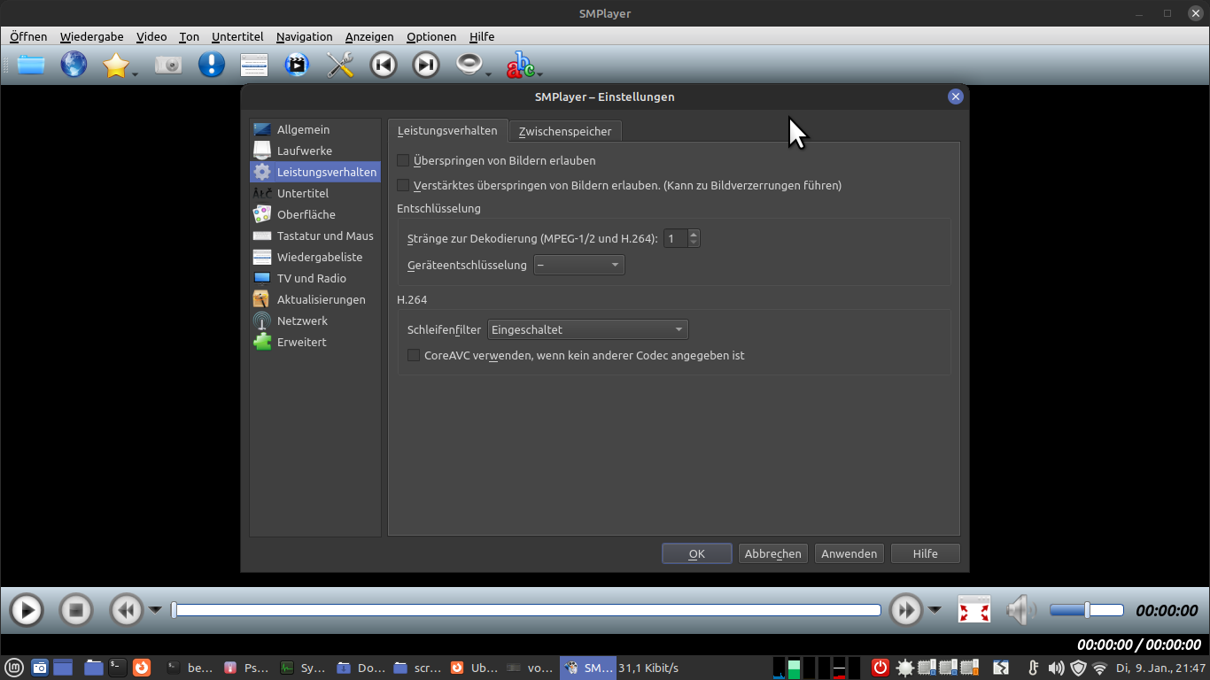Select Tastatur und Maus in the sidebar
The image size is (1210, 680).
tap(315, 236)
